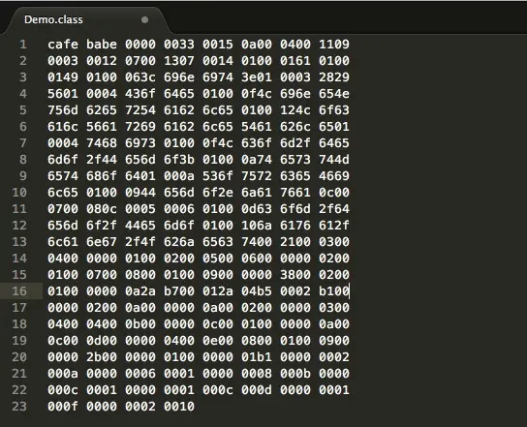
Task: Click hex value '1109' on line 1
Action: [334, 44]
